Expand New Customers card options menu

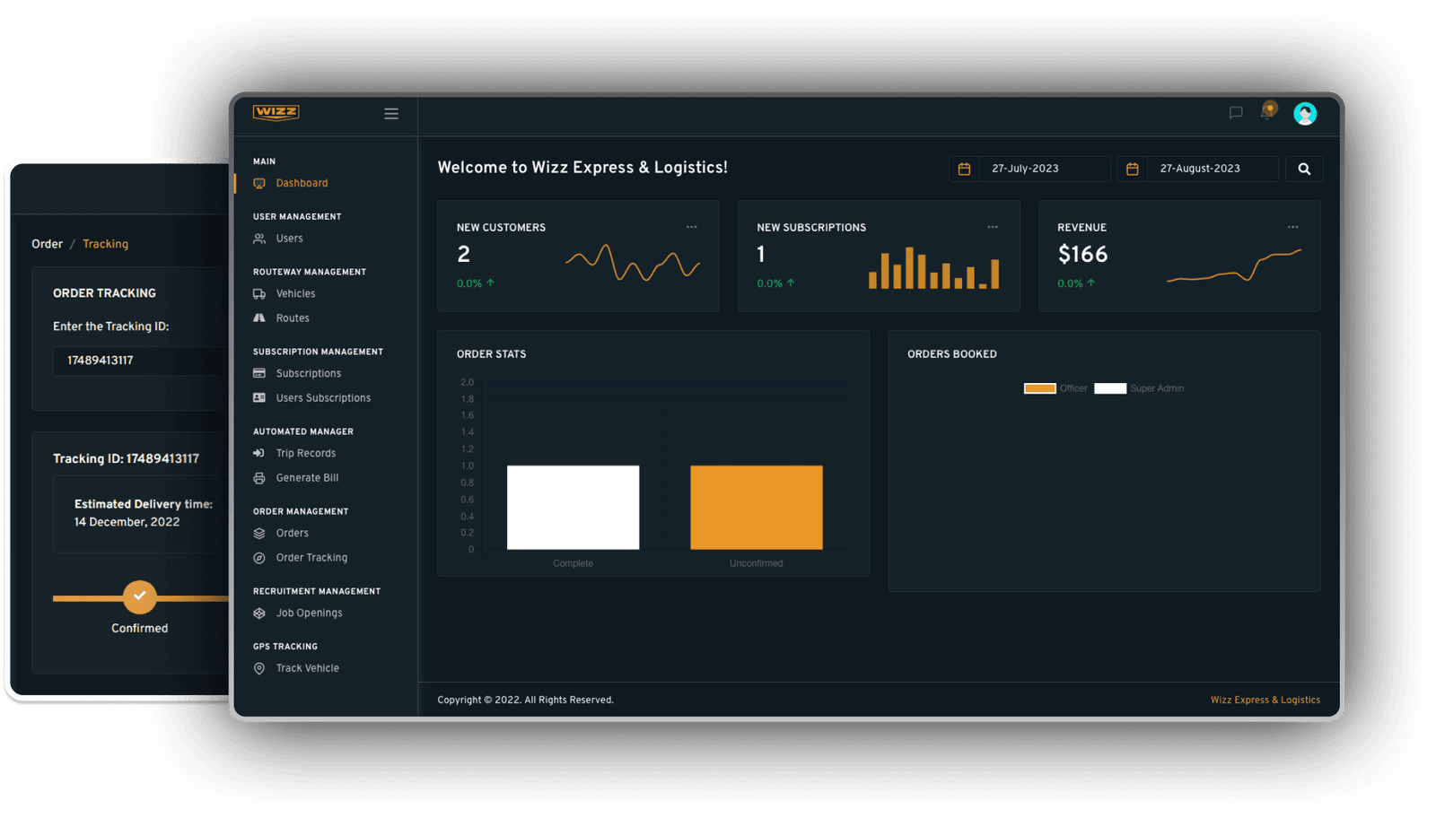[692, 227]
